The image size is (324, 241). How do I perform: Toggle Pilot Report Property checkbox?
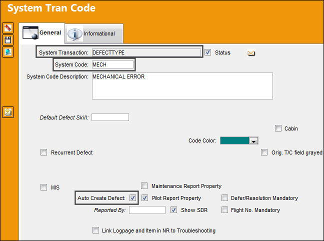[144, 198]
